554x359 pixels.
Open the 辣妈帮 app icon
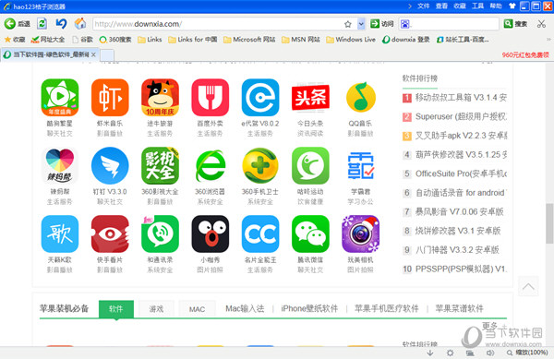(60, 165)
